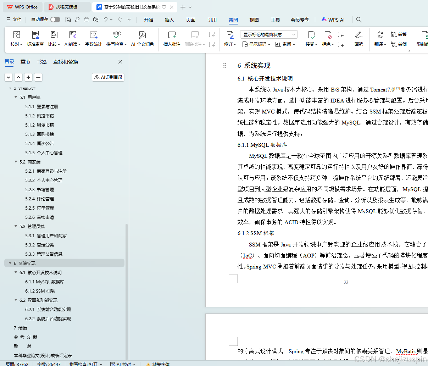Select the 章节 navigation pane tab

click(26, 62)
